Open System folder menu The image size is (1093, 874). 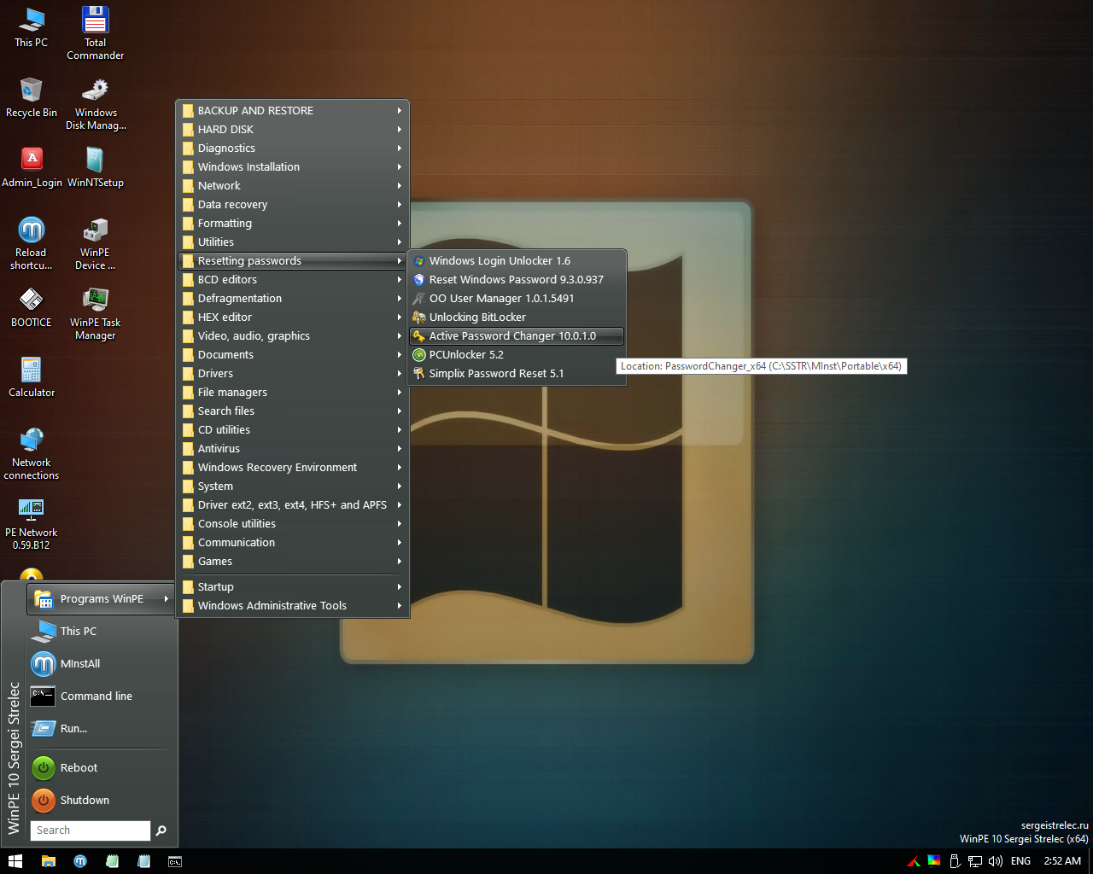[x=292, y=486]
